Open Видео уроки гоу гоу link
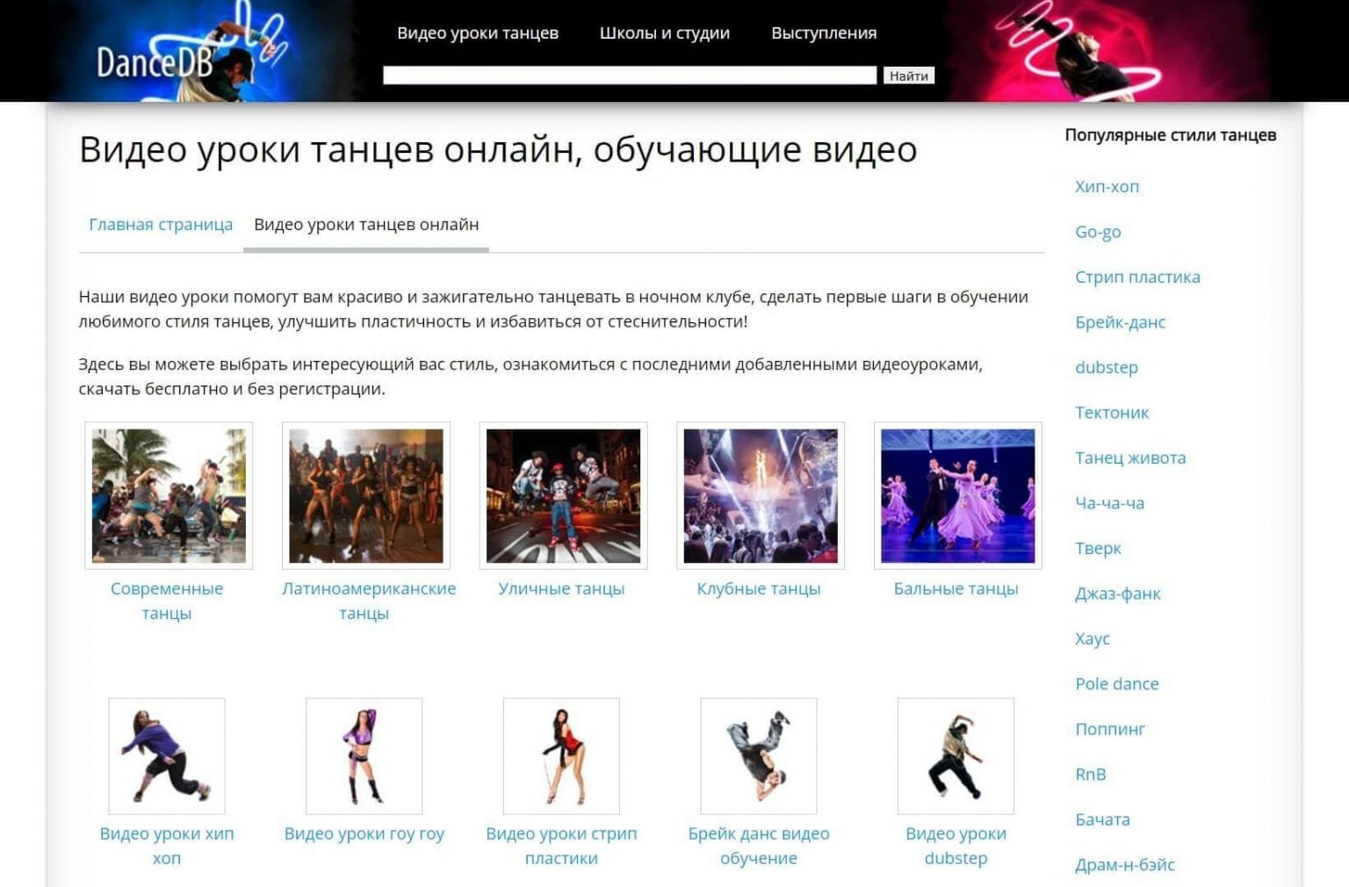1349x887 pixels. (x=364, y=834)
